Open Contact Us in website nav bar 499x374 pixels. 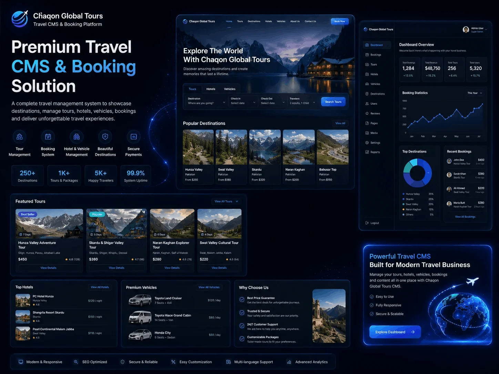click(310, 21)
